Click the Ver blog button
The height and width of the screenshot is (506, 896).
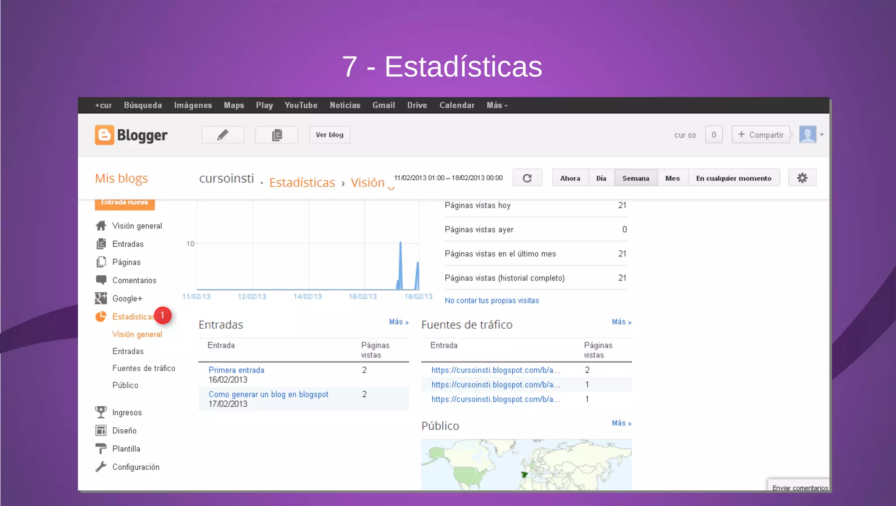point(329,135)
